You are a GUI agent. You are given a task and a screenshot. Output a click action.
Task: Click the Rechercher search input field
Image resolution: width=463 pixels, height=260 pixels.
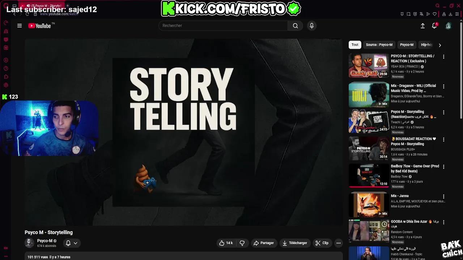[223, 26]
